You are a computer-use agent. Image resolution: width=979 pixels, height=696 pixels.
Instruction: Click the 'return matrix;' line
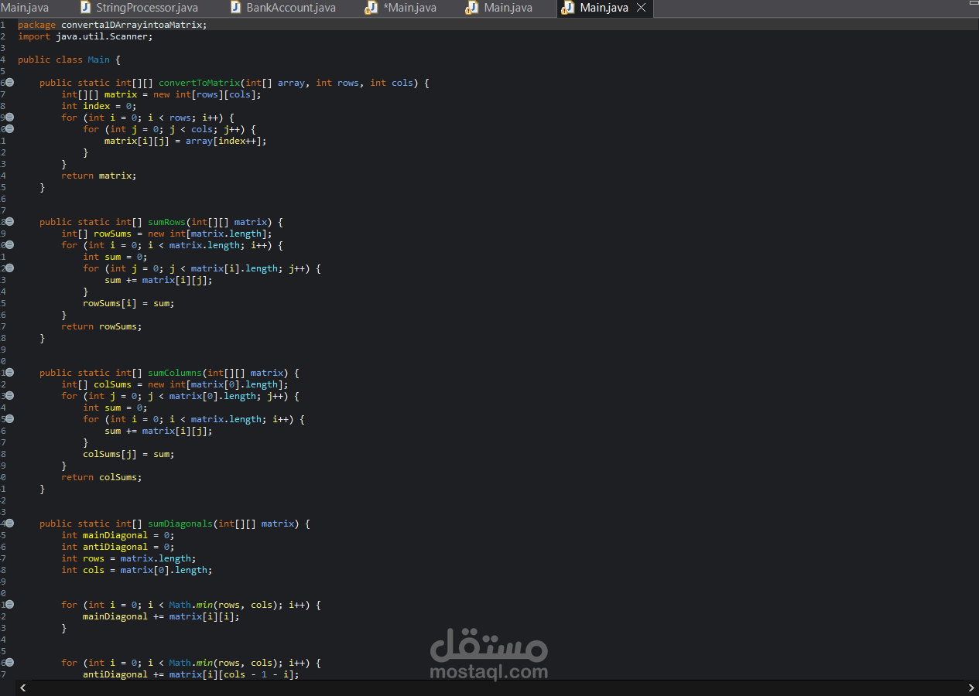point(98,176)
